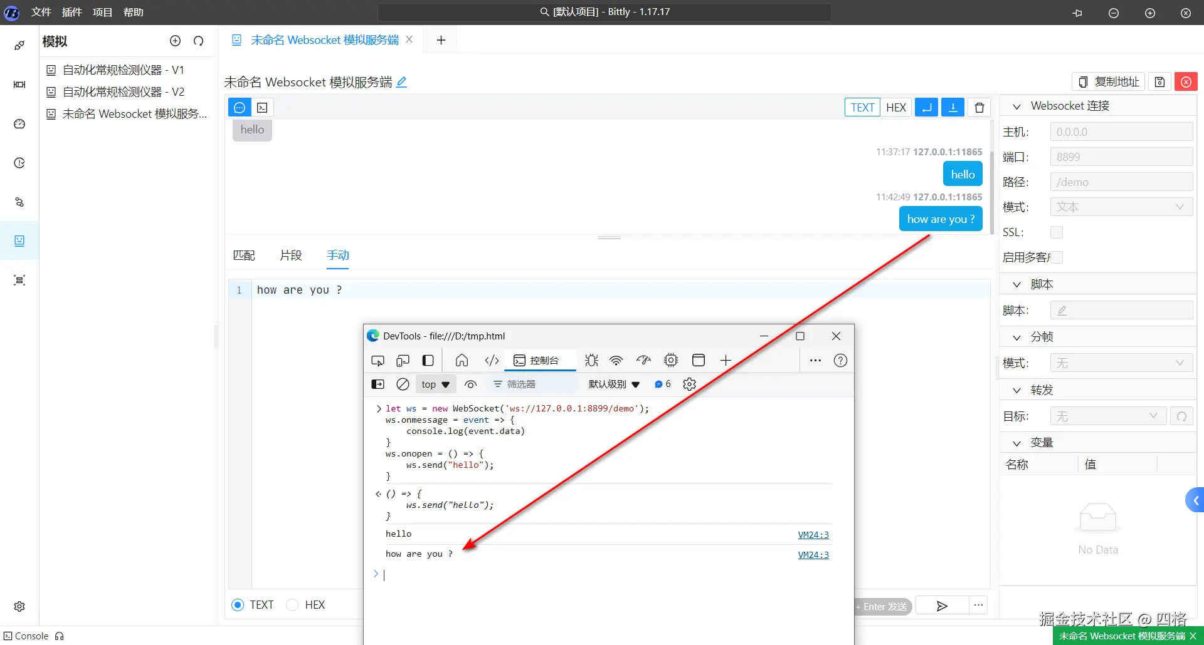Click the DevTools 筛选器 filter field

(x=533, y=384)
